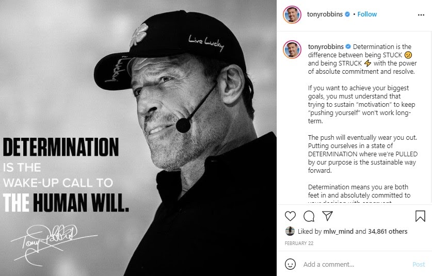The width and height of the screenshot is (432, 276).
Task: Like the post with heart icon
Action: (291, 216)
